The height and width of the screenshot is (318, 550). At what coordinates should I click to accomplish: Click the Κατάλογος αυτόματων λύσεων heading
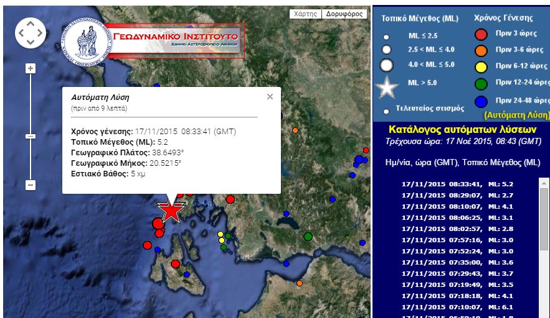pyautogui.click(x=463, y=129)
